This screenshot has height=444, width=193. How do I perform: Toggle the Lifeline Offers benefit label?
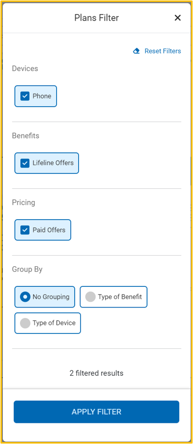53,163
